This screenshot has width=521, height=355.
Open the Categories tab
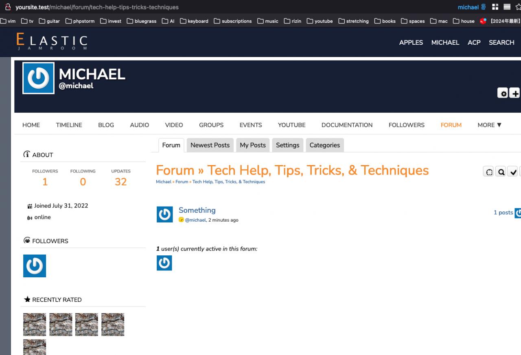click(325, 145)
